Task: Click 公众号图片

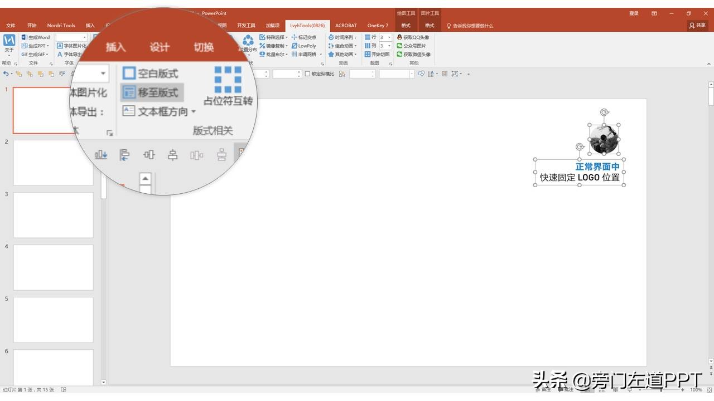Action: [x=411, y=46]
